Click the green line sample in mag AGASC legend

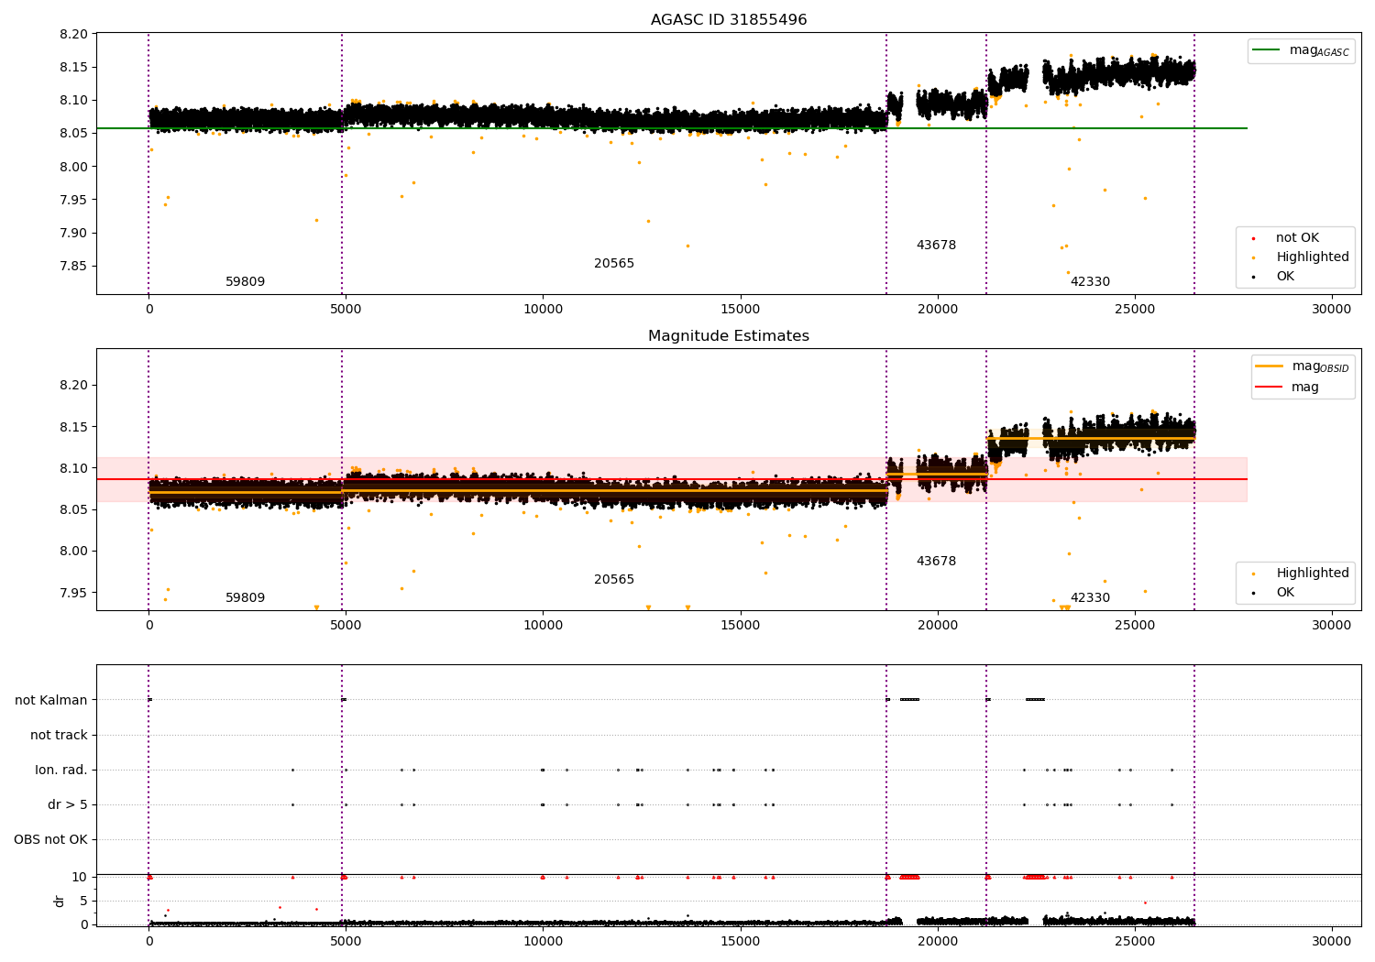1266,50
